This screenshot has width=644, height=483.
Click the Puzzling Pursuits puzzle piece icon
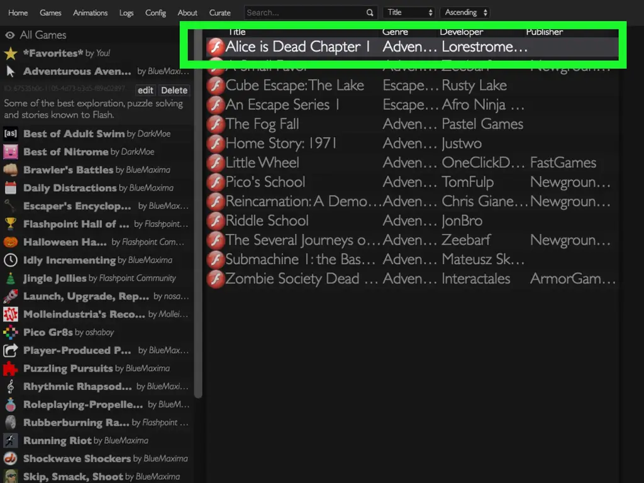11,369
